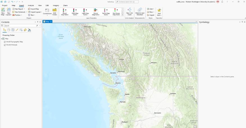The width and height of the screenshot is (246, 128).
Task: Click the New Link Chart icon
Action: point(129,10)
